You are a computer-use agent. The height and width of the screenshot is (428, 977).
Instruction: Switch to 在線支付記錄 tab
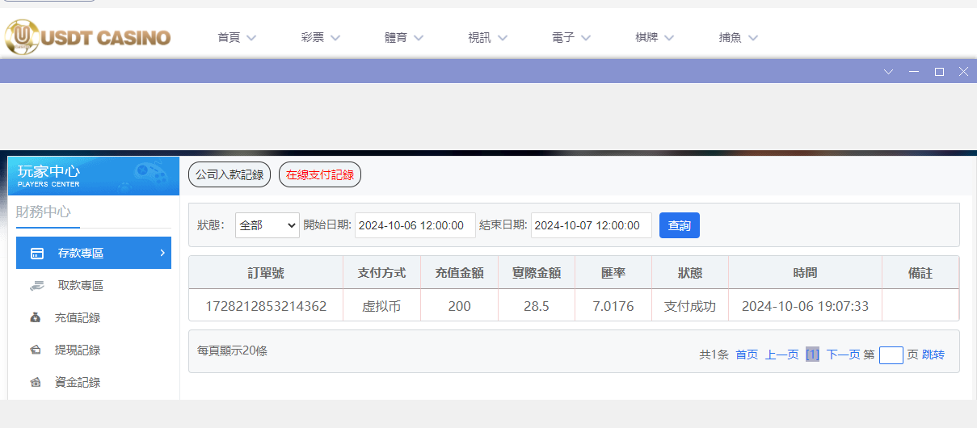point(320,174)
